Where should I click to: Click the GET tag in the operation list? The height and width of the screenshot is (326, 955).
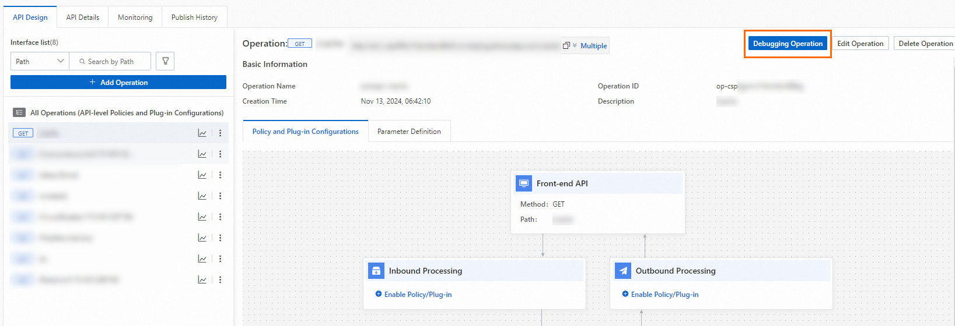[23, 133]
